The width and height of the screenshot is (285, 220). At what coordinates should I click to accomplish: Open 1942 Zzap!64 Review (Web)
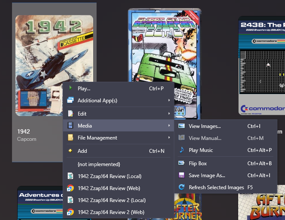(x=118, y=188)
